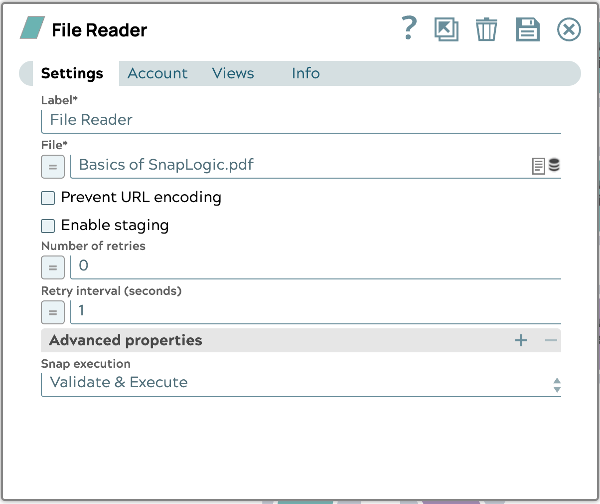Toggle expression for Retry interval field
Image resolution: width=600 pixels, height=504 pixels.
click(x=53, y=312)
